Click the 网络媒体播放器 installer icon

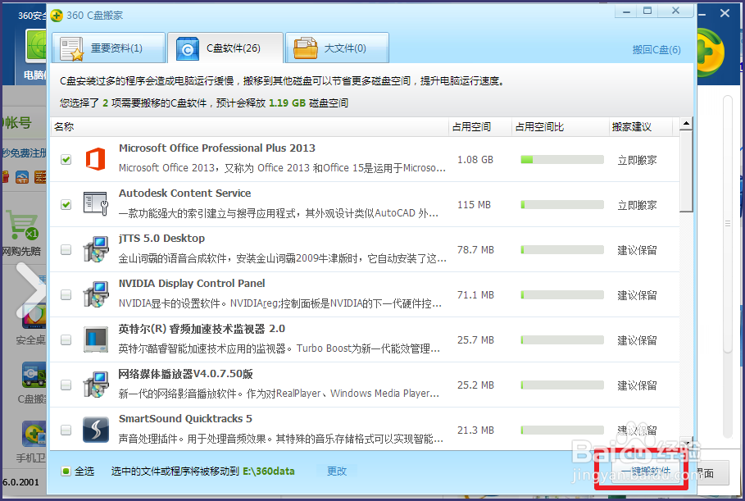96,385
